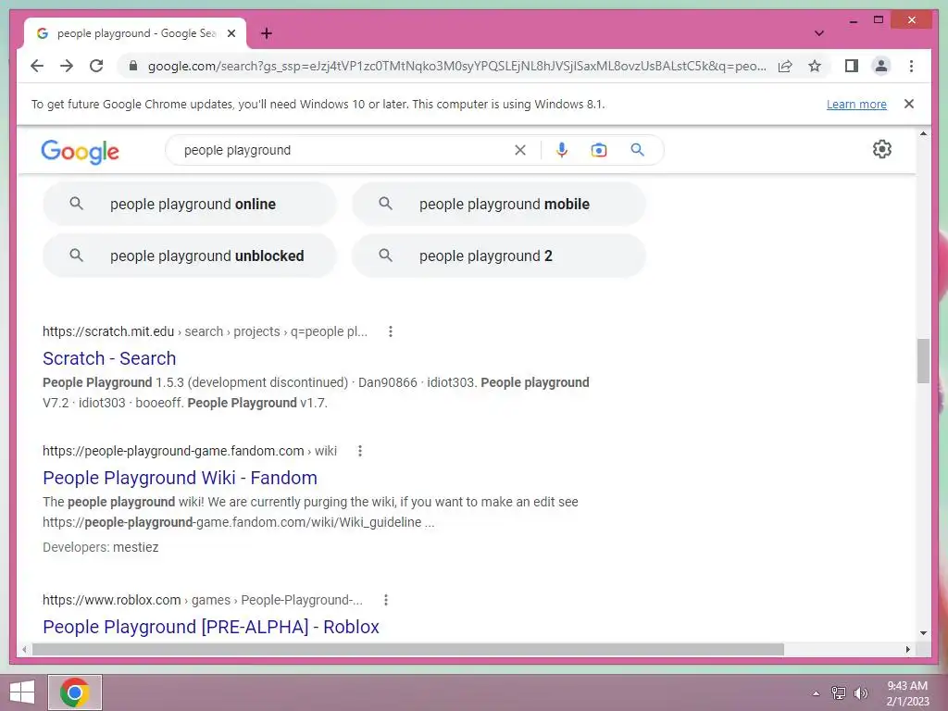The width and height of the screenshot is (948, 711).
Task: Click the Developers: mestiez text
Action: (x=100, y=547)
